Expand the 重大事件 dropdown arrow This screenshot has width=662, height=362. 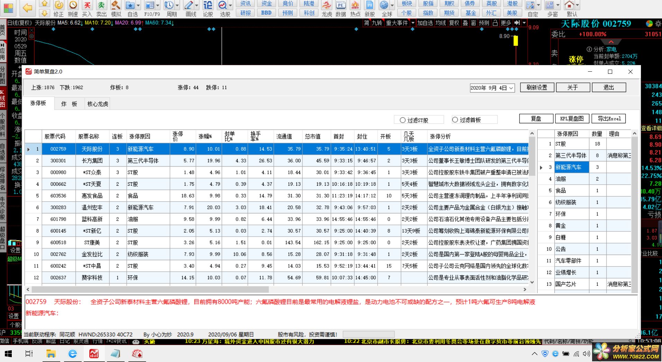(413, 23)
